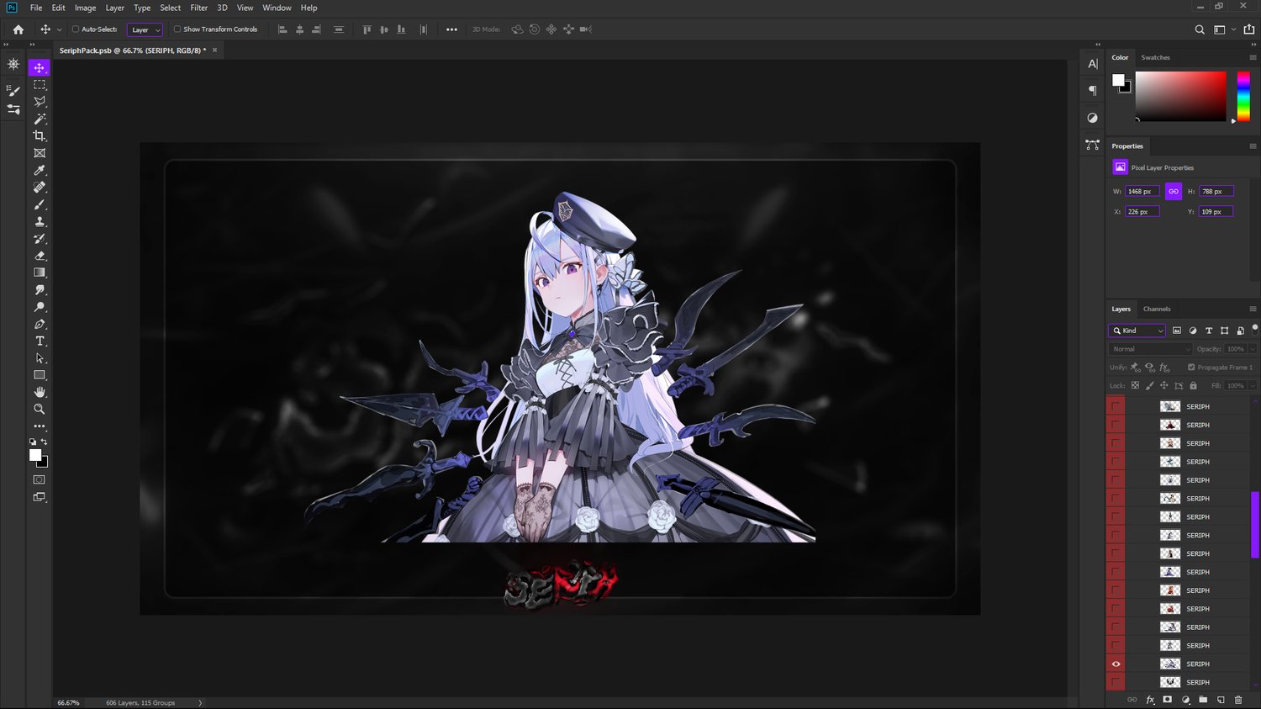This screenshot has width=1261, height=709.
Task: Select the Horizontal Type tool
Action: [x=40, y=341]
